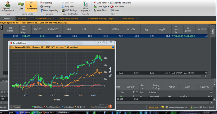
Task: Open More Filters
Action: [100, 10]
